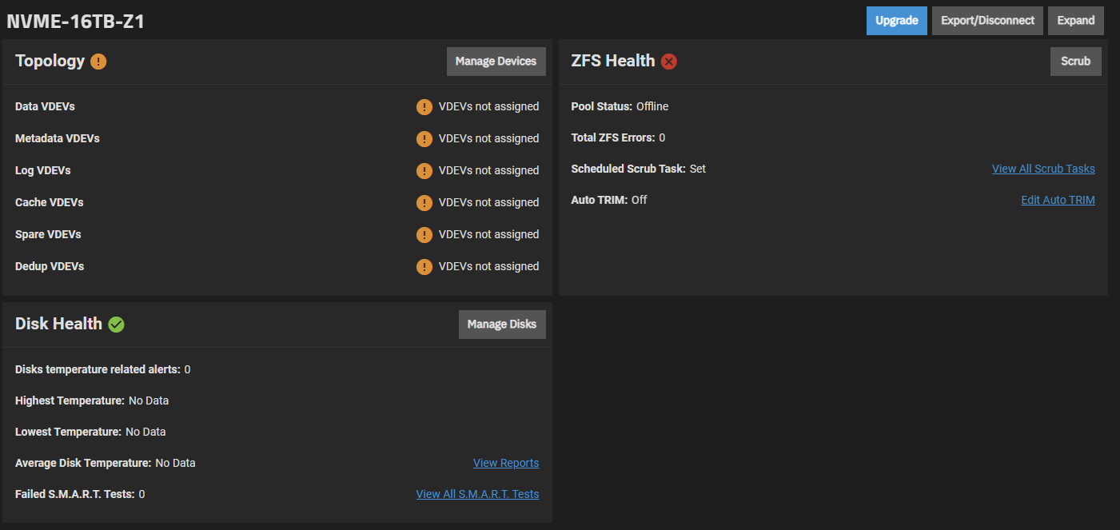Screen dimensions: 1120x530
Task: Open the View Reports link
Action: [x=506, y=463]
